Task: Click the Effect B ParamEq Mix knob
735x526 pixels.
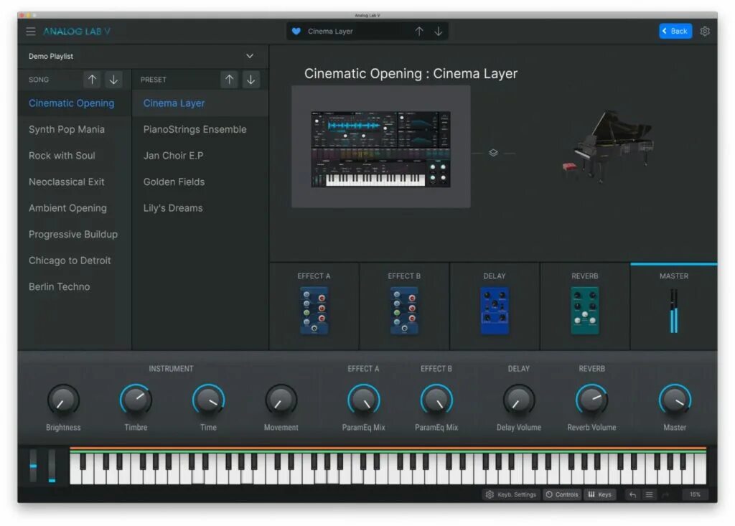Action: point(436,400)
